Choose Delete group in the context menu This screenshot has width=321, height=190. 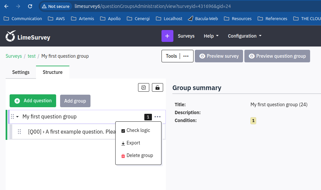pos(139,155)
